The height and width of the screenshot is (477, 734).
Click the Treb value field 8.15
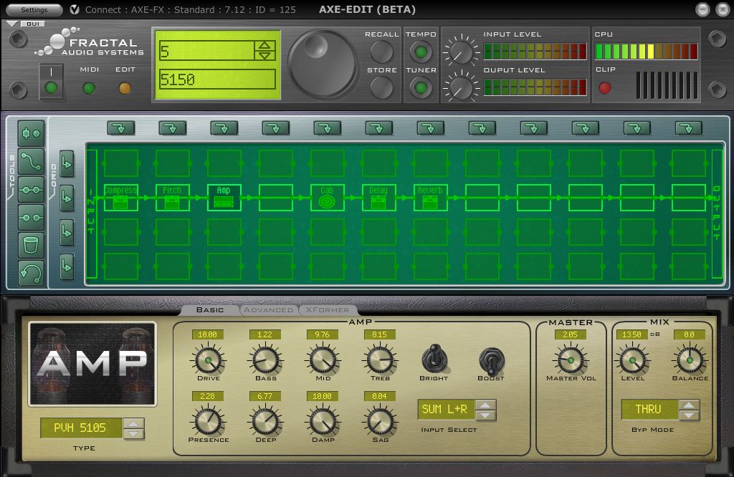[380, 334]
